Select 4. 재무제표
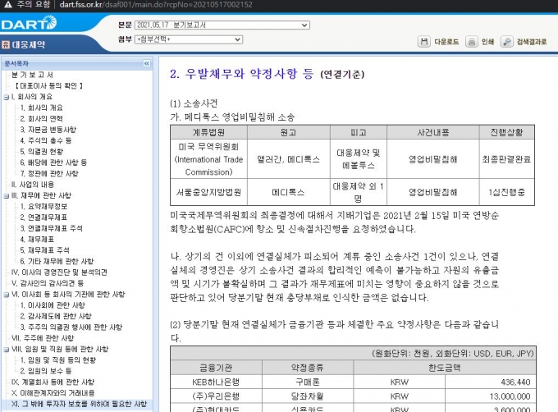This screenshot has height=412, width=558. coord(37,240)
